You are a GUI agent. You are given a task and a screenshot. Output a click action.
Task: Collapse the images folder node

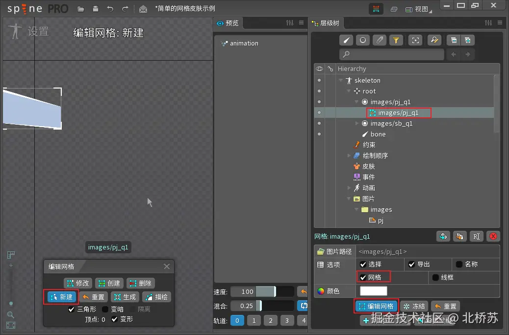357,209
